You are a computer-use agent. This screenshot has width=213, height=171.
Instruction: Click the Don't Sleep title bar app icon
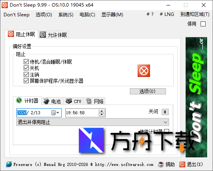(x=5, y=5)
